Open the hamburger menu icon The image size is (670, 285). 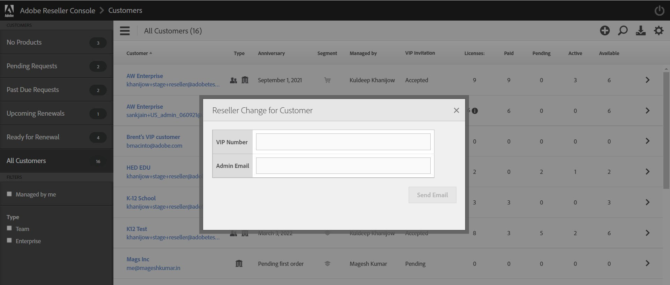(125, 31)
